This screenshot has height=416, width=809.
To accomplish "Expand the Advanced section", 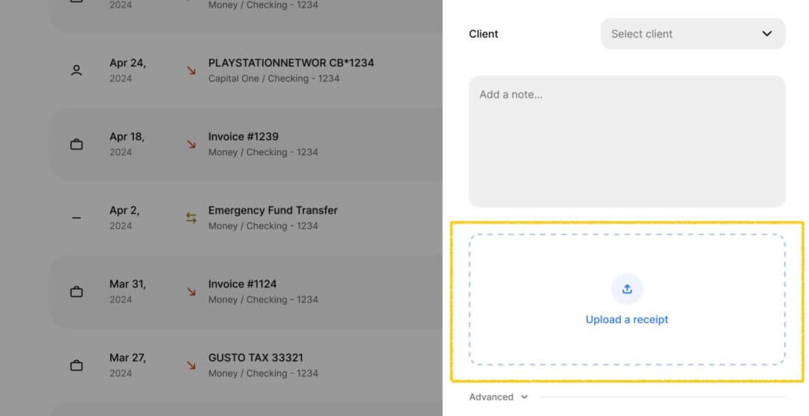I will pyautogui.click(x=498, y=397).
